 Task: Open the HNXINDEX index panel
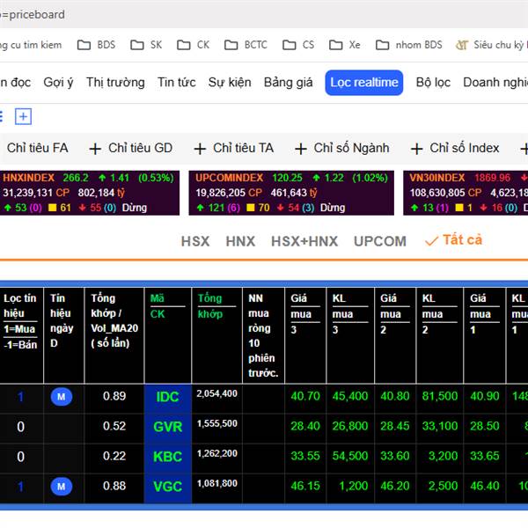pyautogui.click(x=90, y=193)
